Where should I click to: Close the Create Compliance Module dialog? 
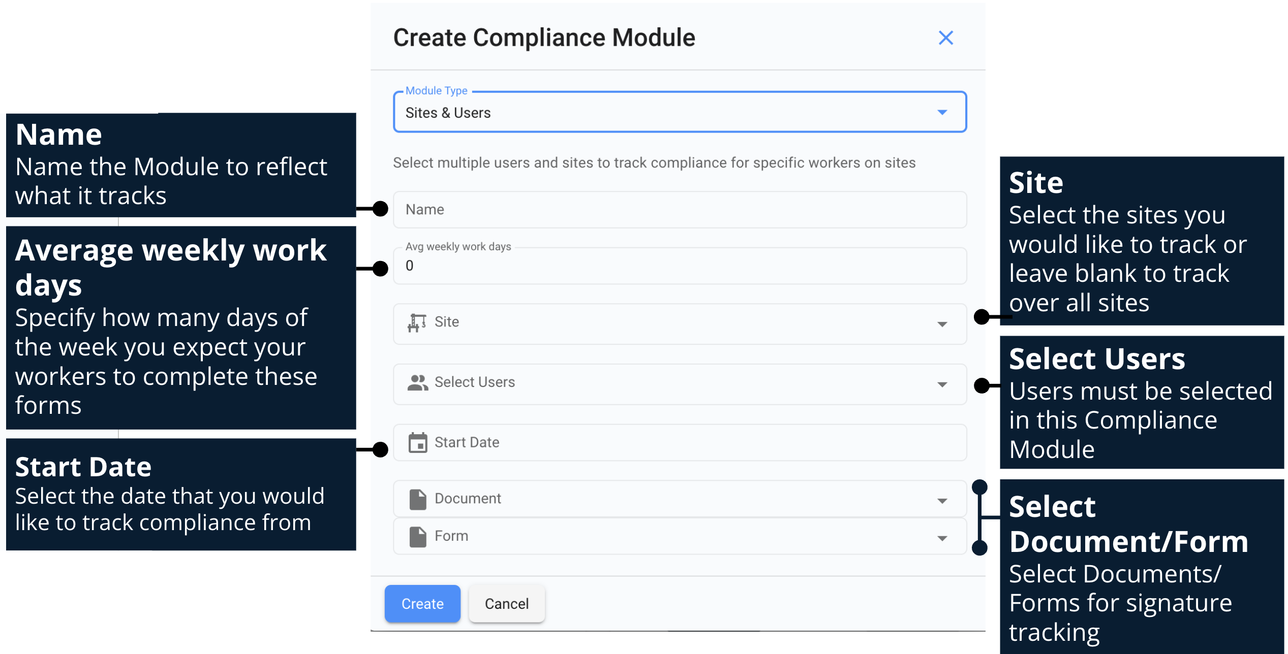945,38
